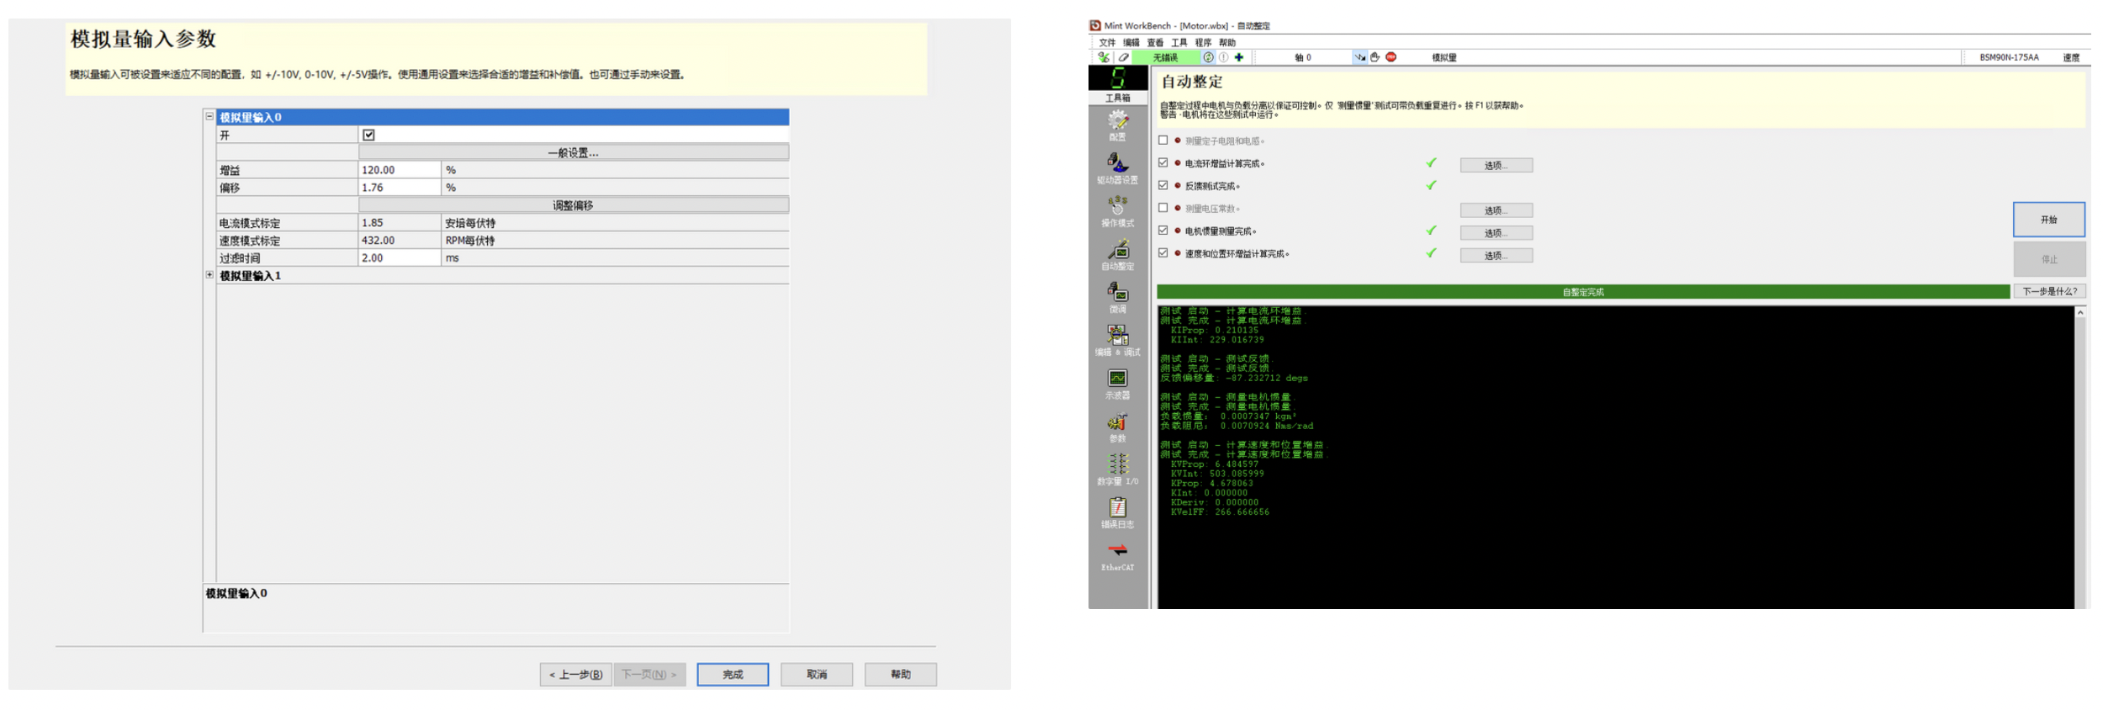
Task: Click the exclamation info icon in toolbar
Action: click(1223, 57)
